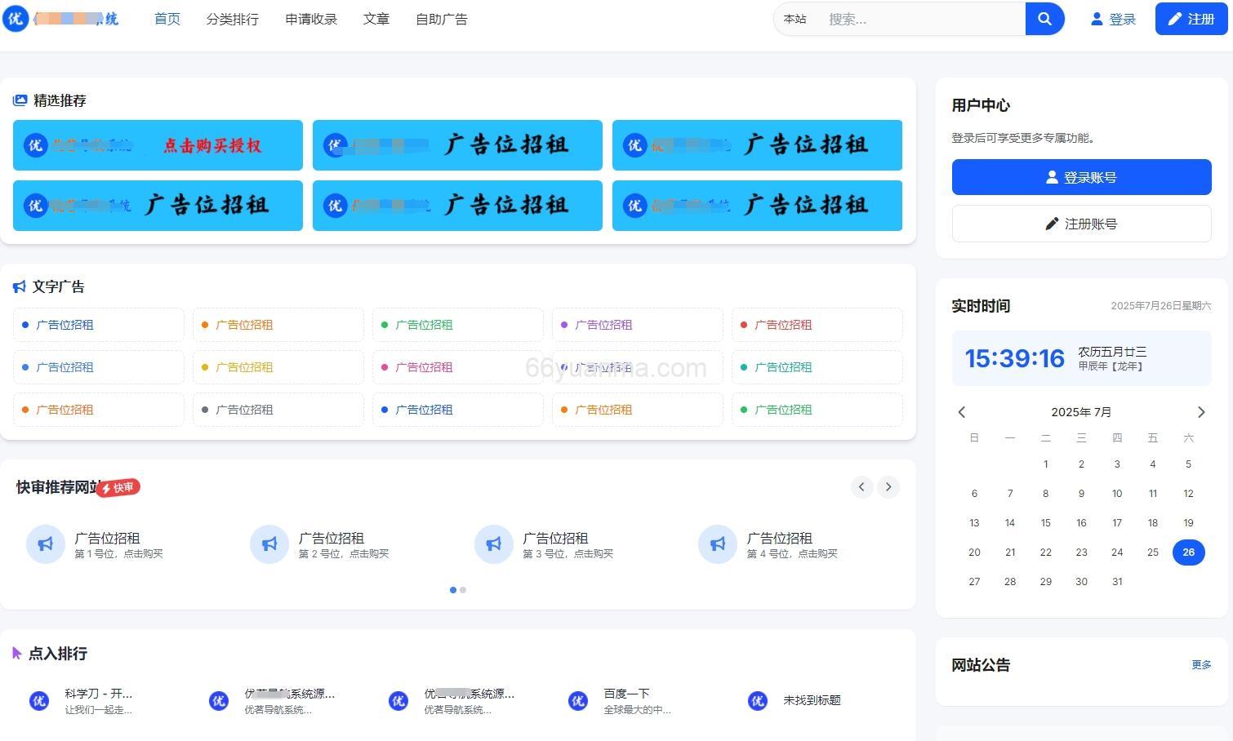Screen dimensions: 1233x741
Task: Advance calendar to next month
Action: click(x=1201, y=412)
